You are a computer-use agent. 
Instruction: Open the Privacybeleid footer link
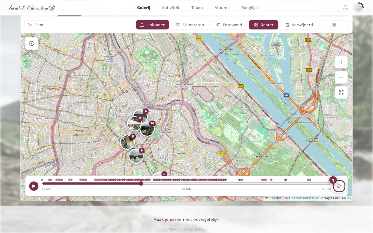point(195,229)
